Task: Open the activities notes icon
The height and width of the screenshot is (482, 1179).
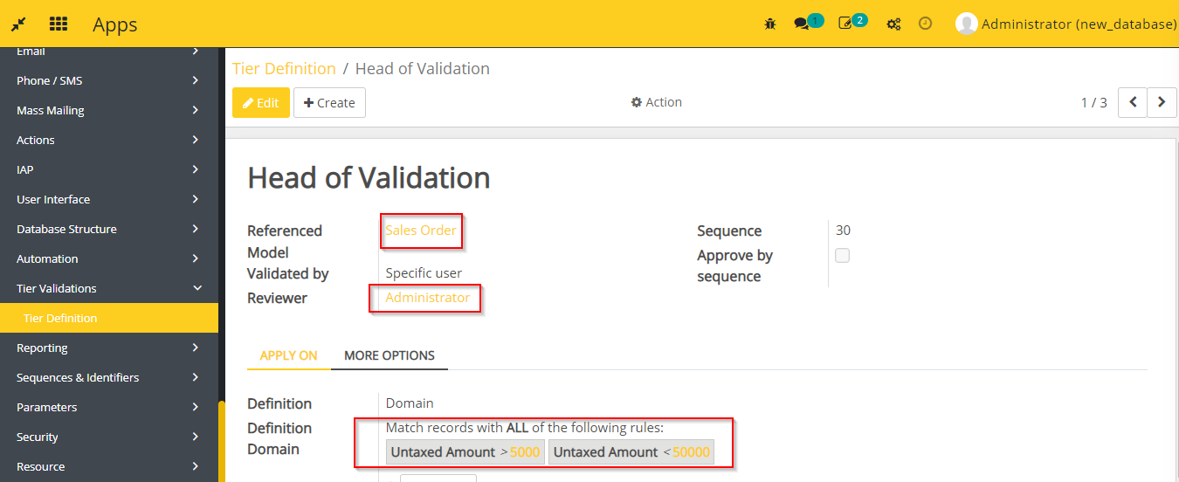Action: pos(845,24)
